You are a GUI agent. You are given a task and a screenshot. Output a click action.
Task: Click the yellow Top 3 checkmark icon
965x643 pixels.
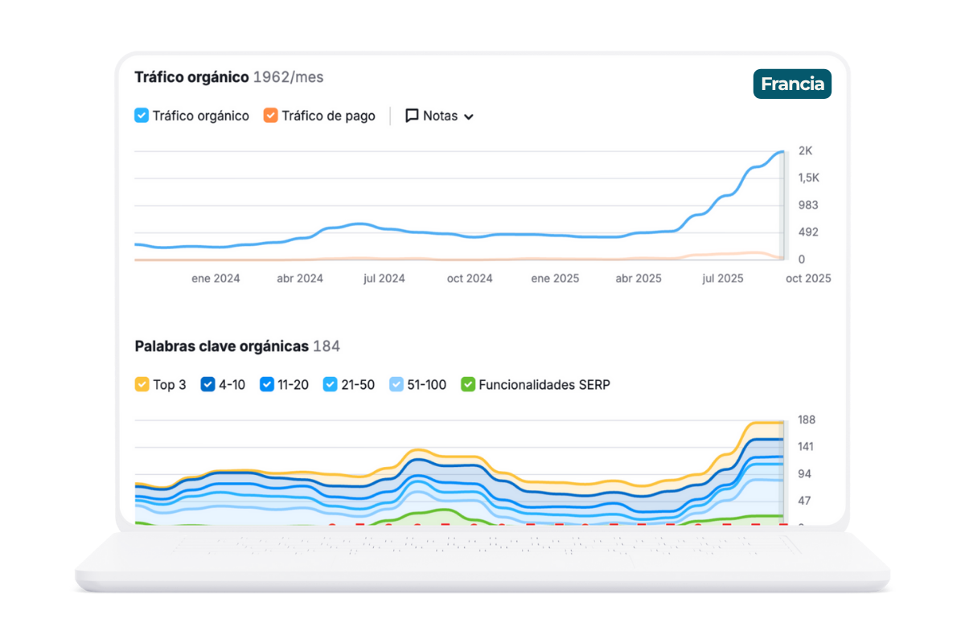tap(140, 384)
